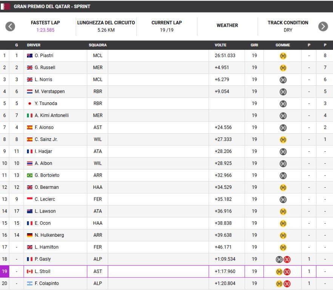This screenshot has height=290, width=333.
Task: Click the GIRI column header
Action: pyautogui.click(x=254, y=45)
